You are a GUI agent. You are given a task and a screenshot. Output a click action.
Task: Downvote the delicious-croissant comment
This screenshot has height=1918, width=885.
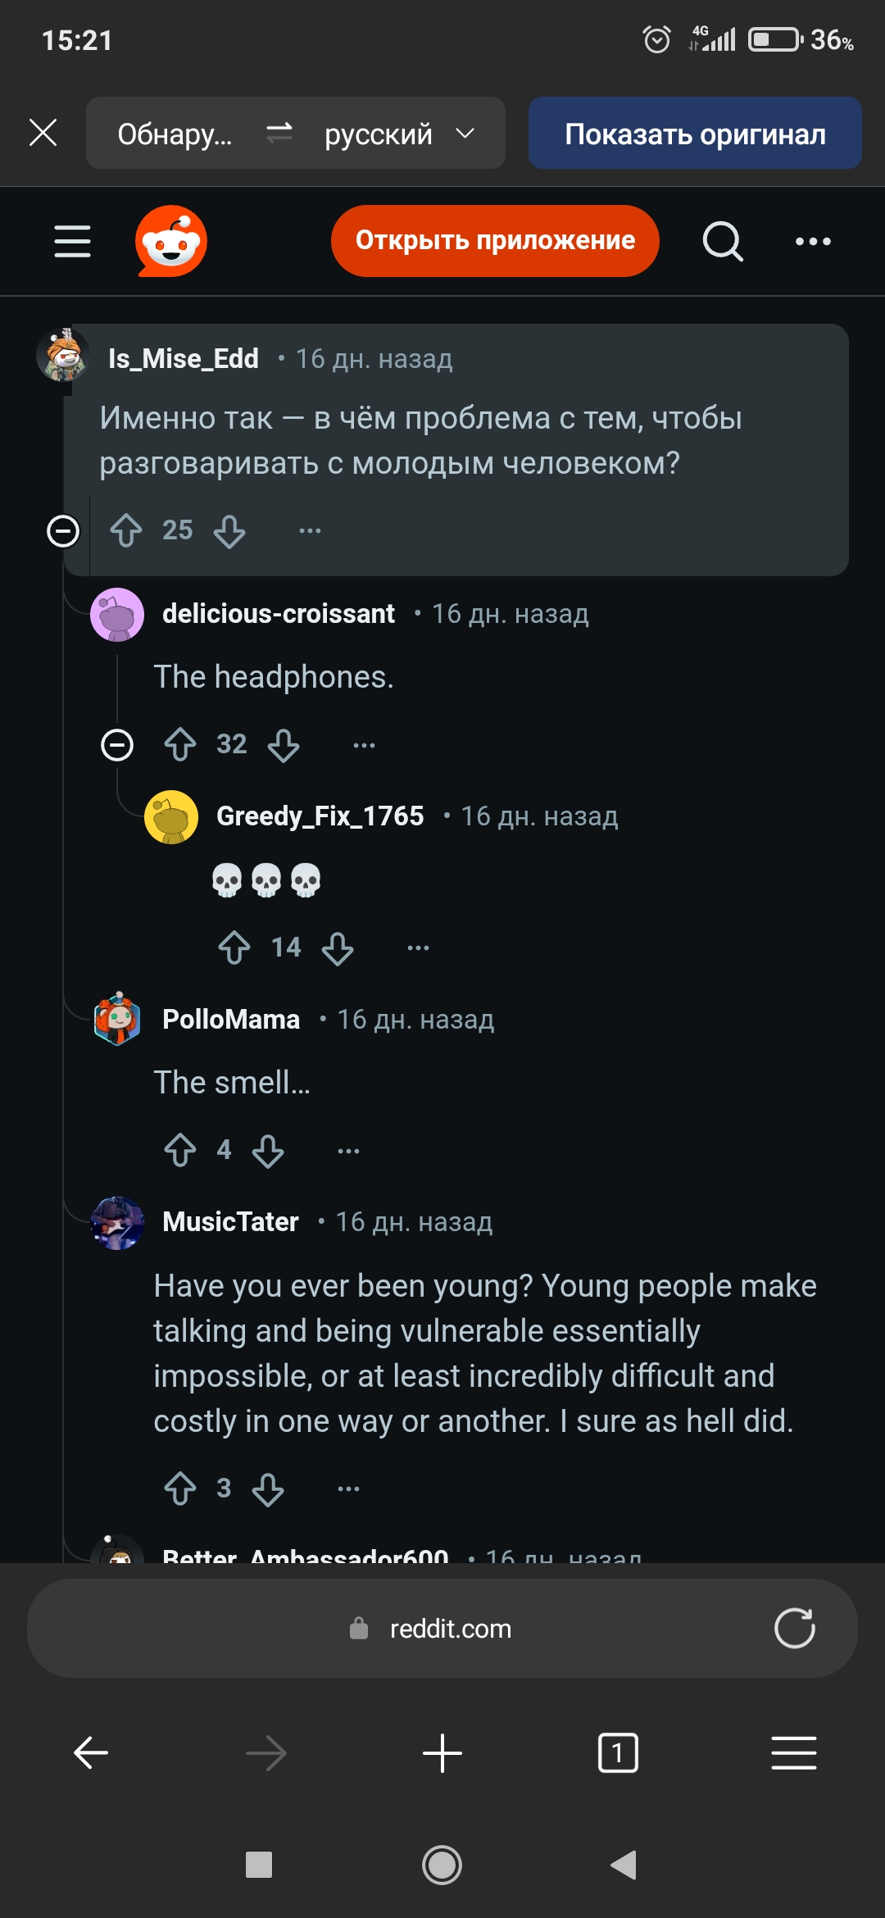[284, 745]
